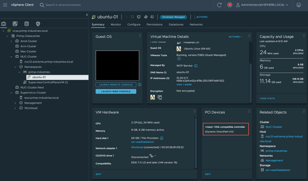308x181 pixels.
Task: Click the Launch Remote Console button
Action: [x=116, y=85]
